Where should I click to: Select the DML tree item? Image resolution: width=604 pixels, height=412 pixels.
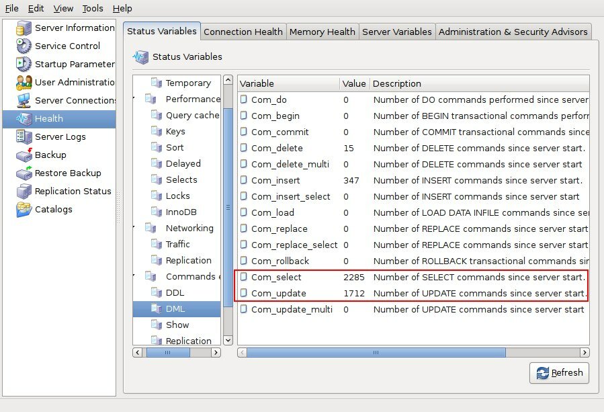coord(175,308)
